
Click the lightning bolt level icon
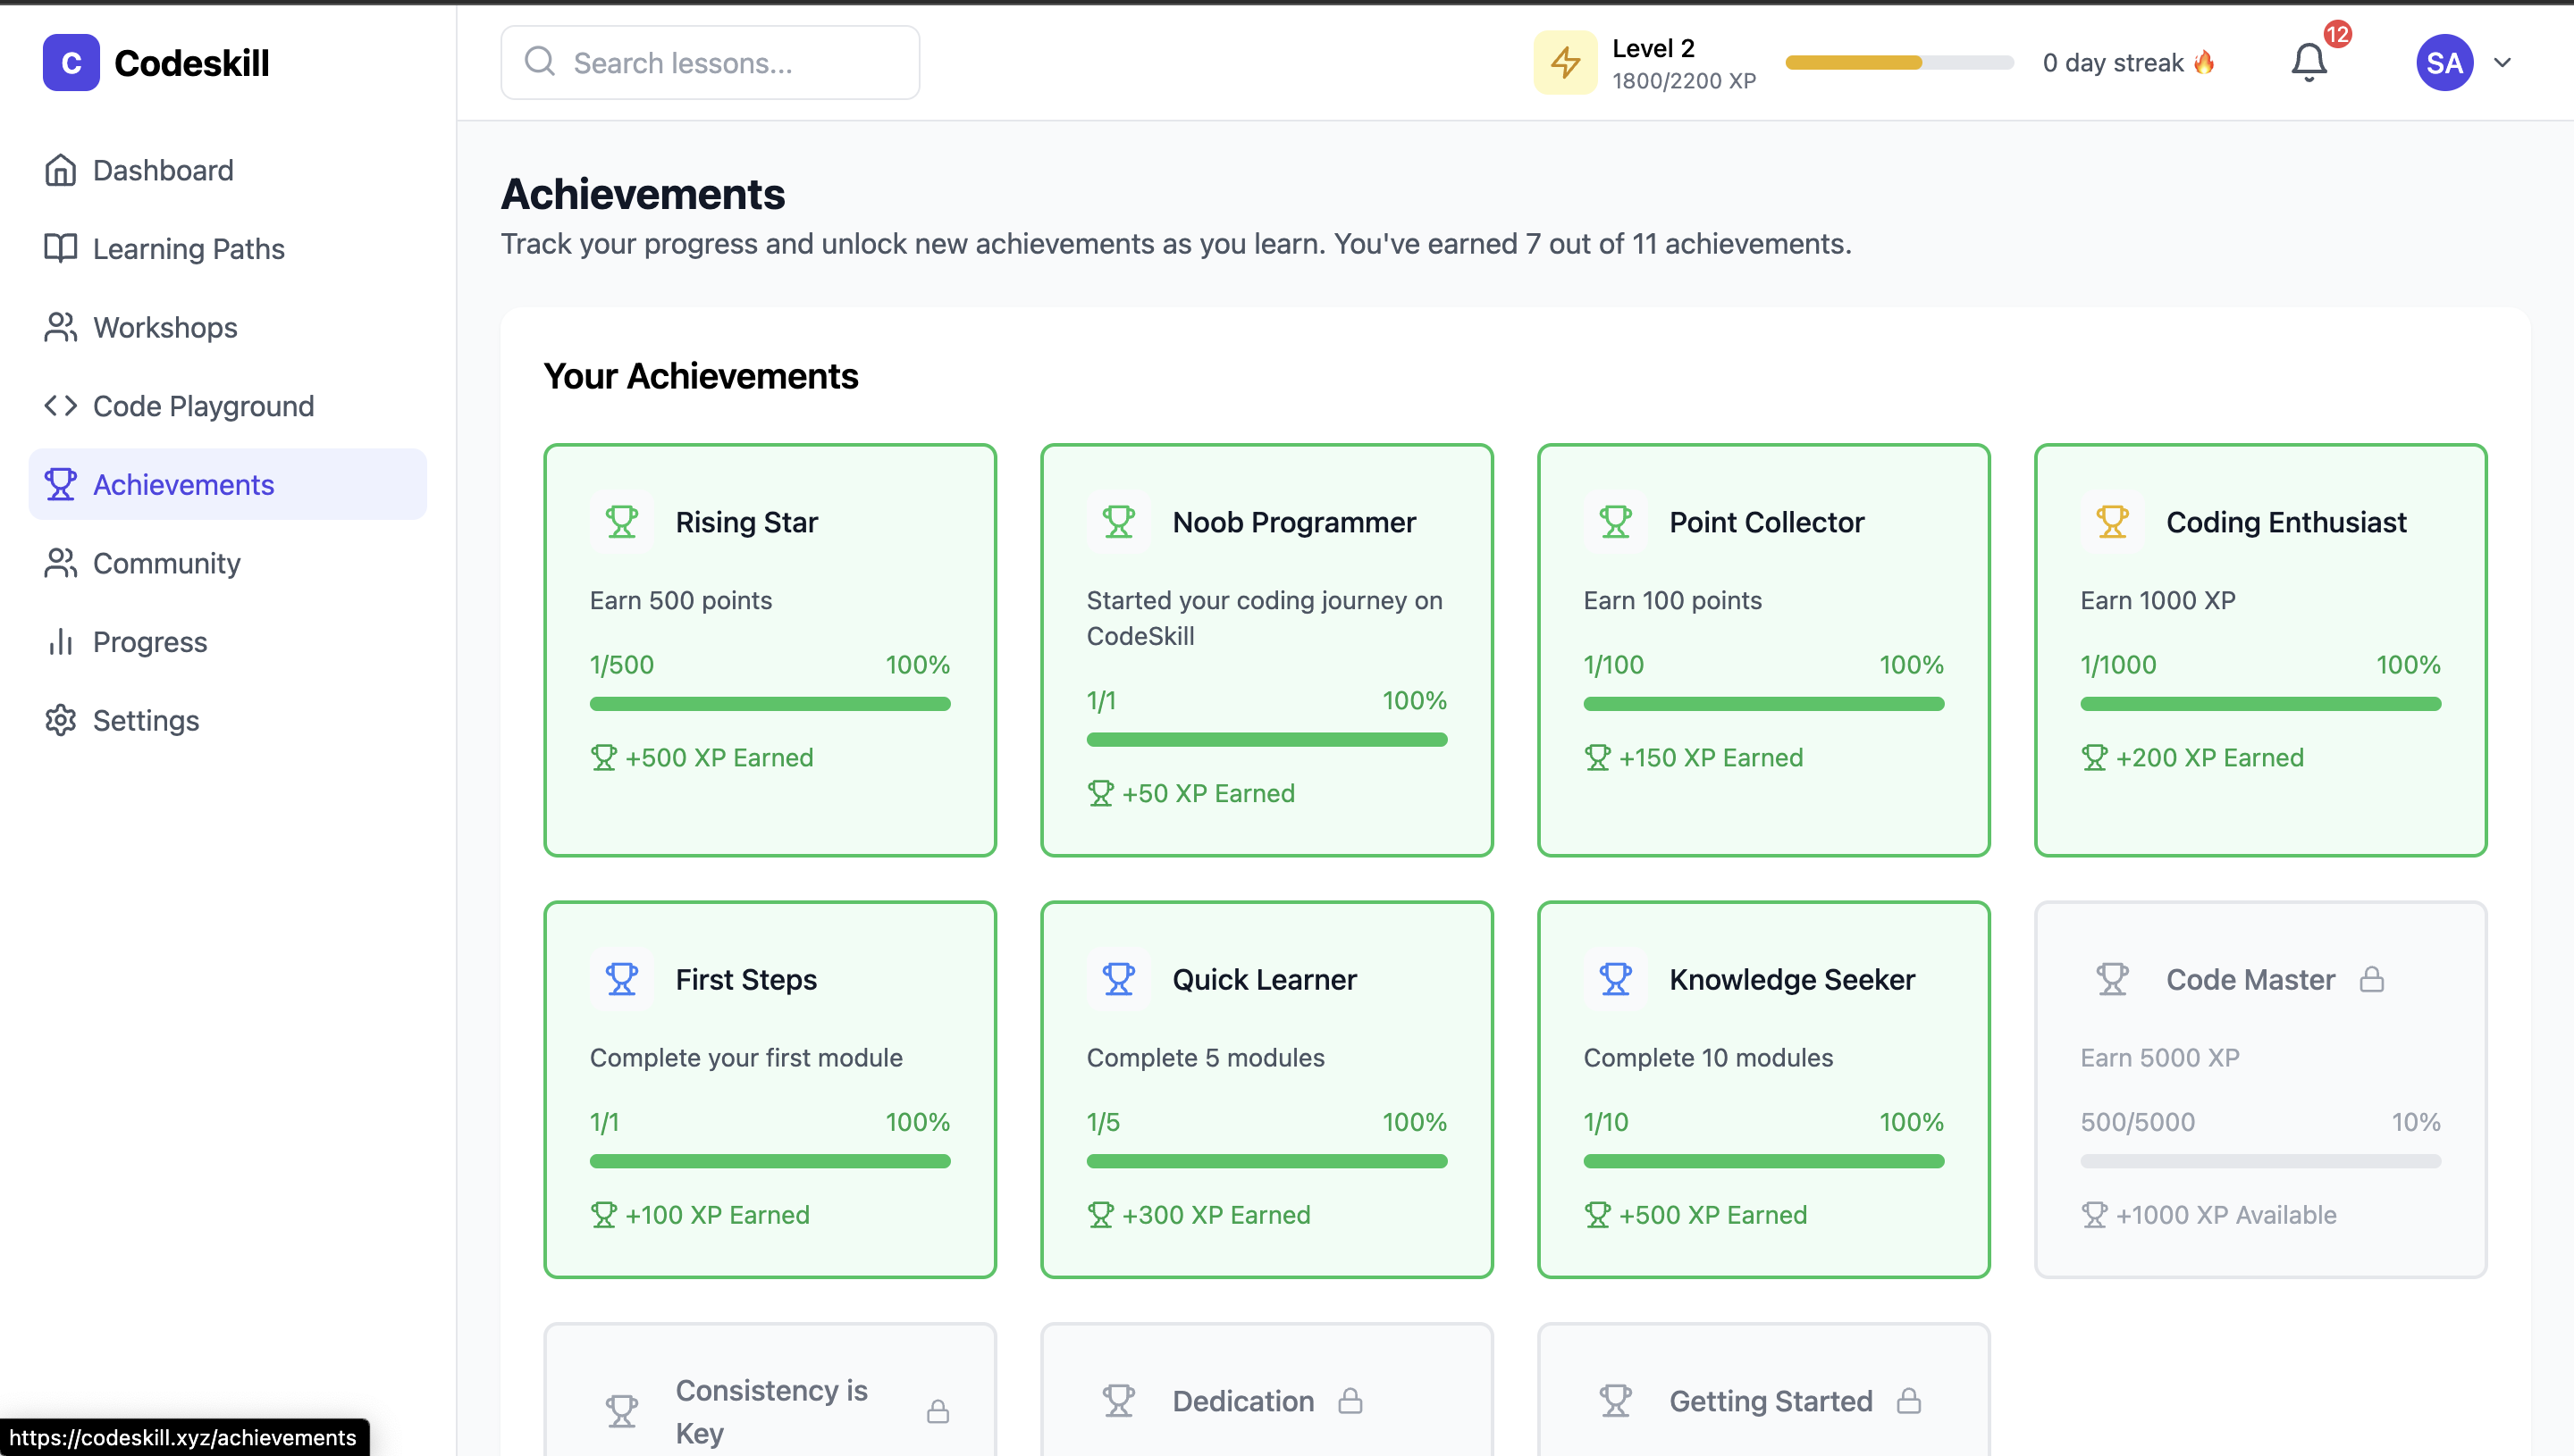[x=1565, y=62]
